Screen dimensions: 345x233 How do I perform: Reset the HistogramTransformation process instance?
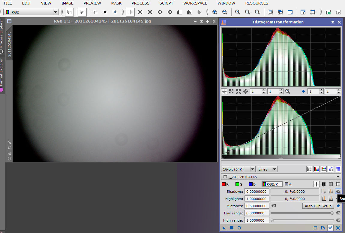coord(338,228)
